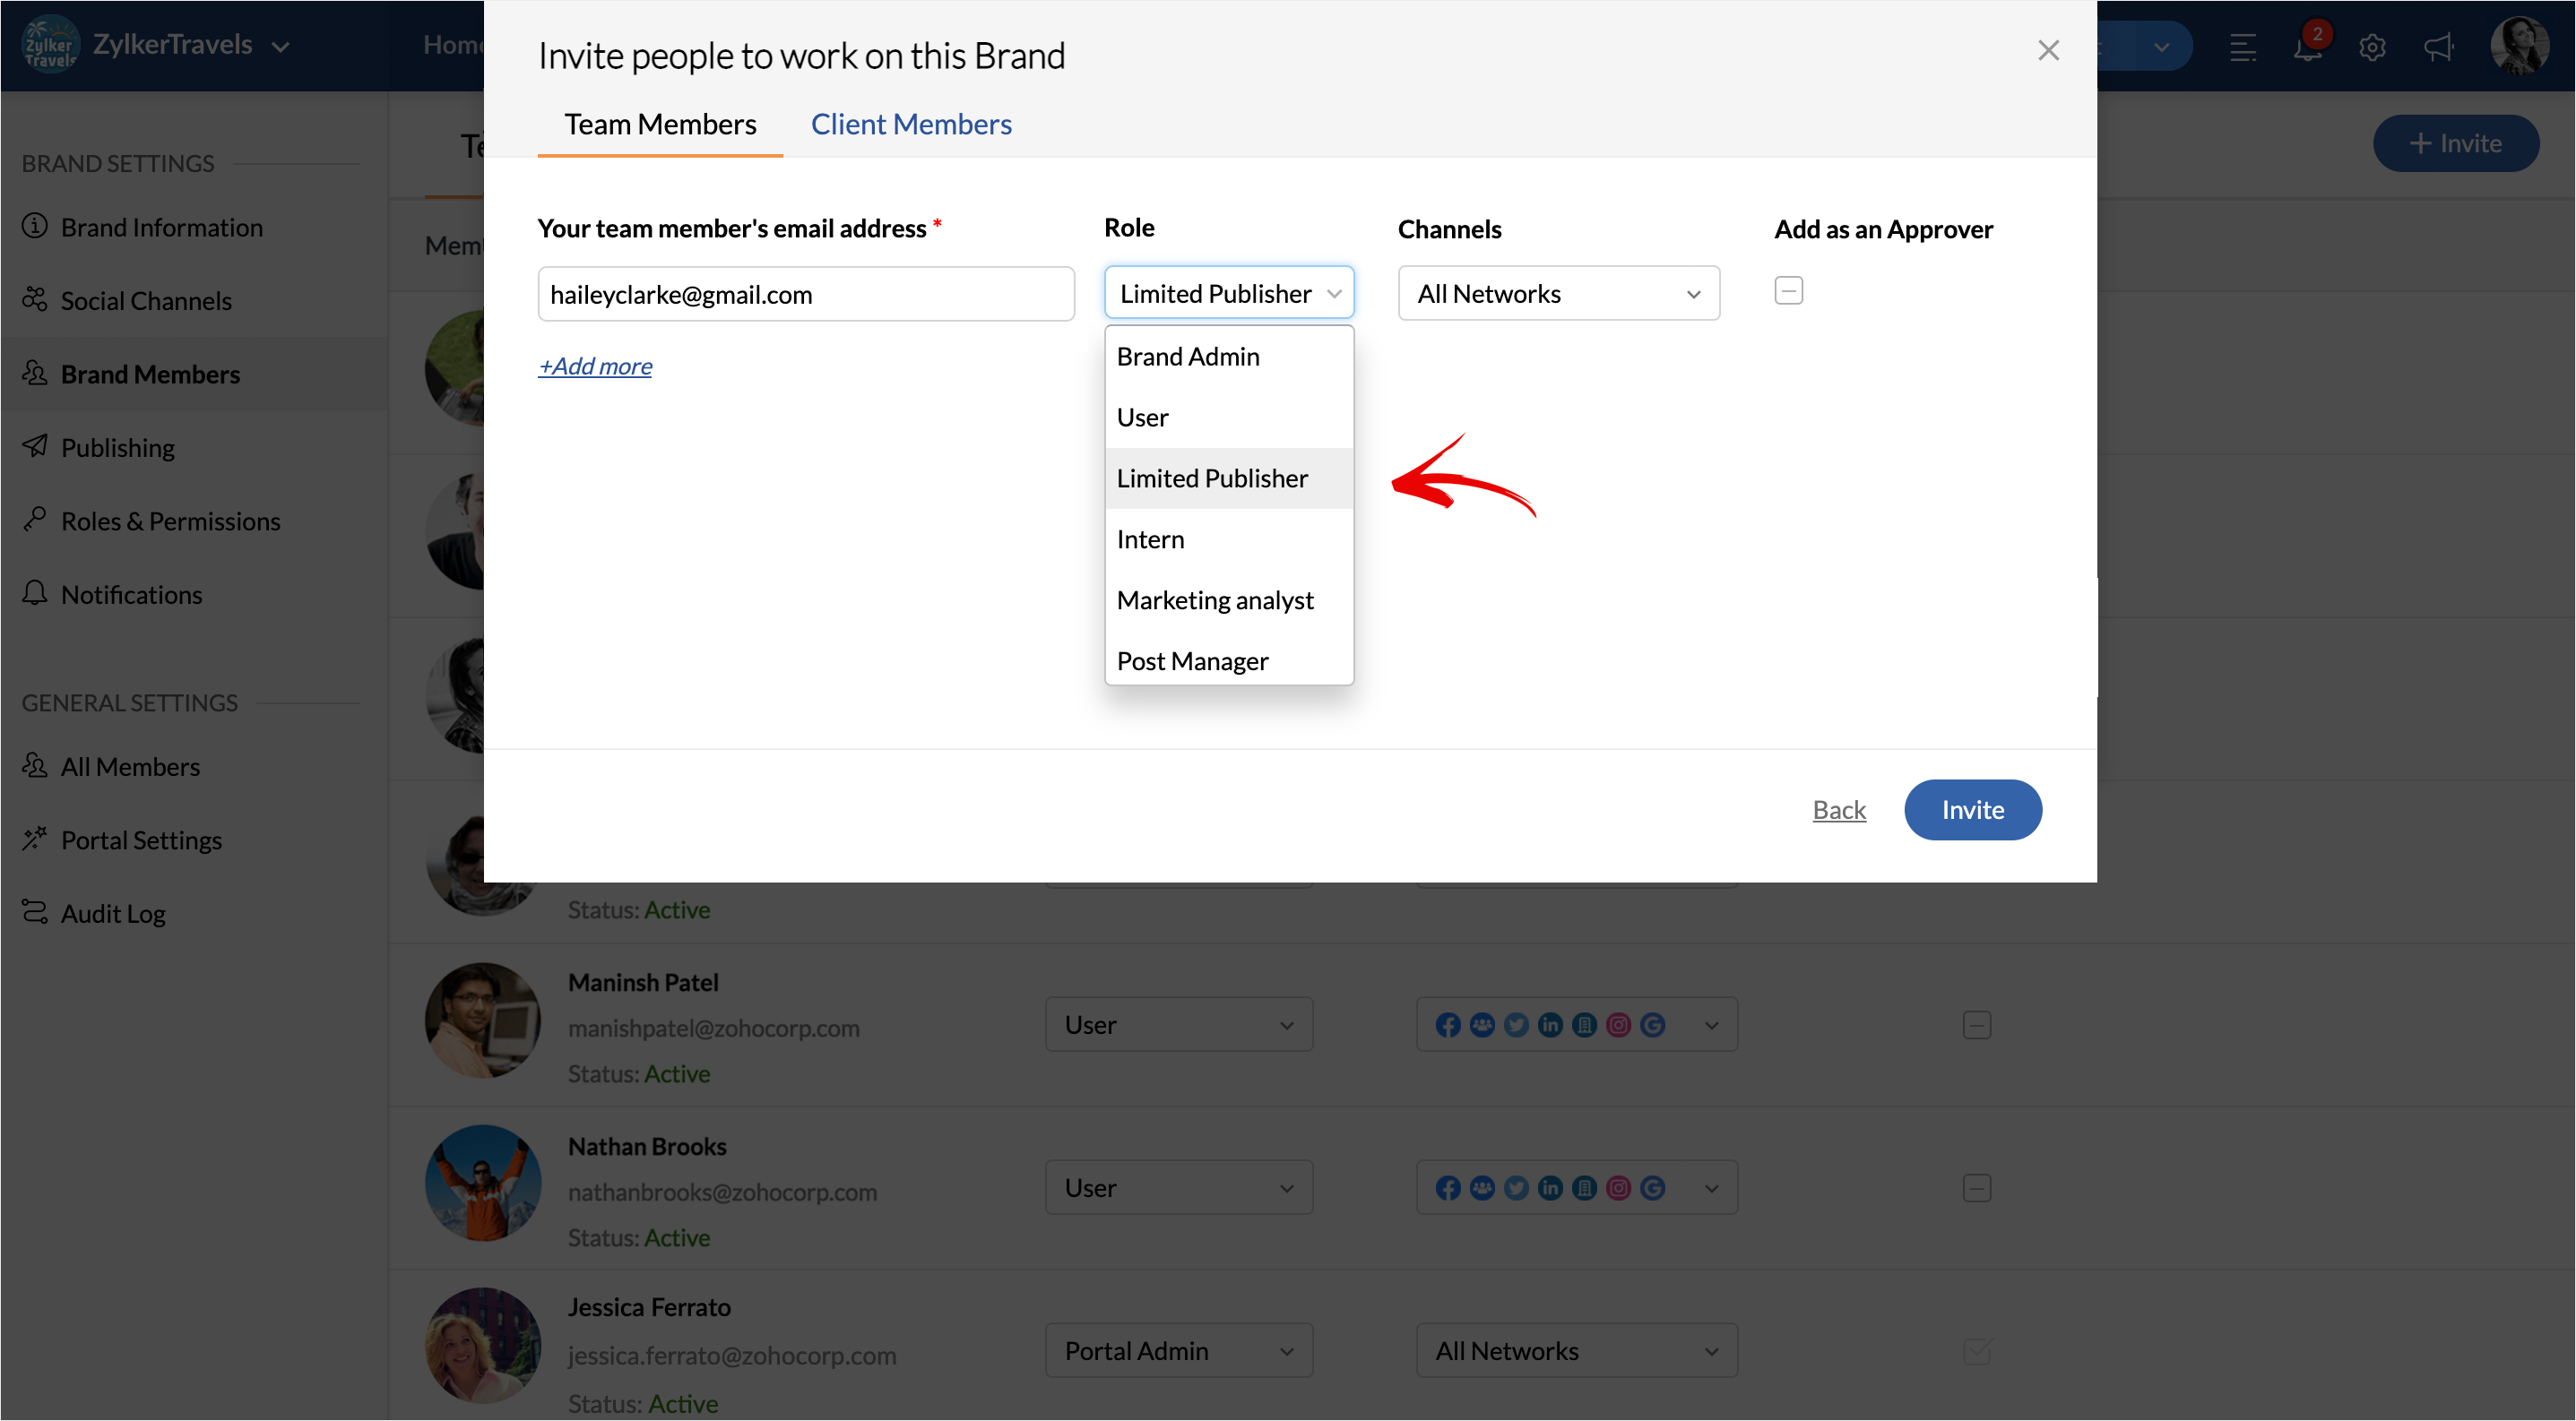
Task: Switch to Client Members tab
Action: point(911,124)
